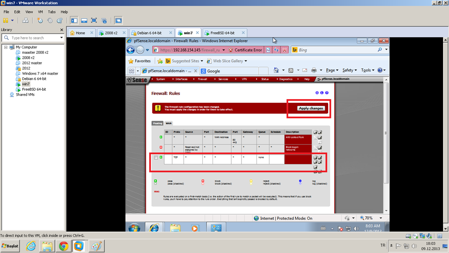Open the pfSense Firewall menu
The image size is (449, 253).
202,79
